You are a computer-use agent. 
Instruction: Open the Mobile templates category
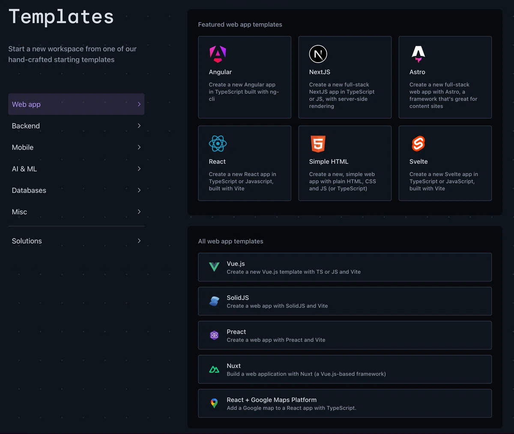76,147
